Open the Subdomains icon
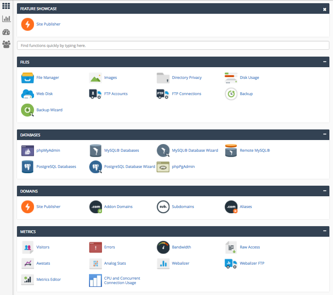Viewport: 333px width, 295px height. pyautogui.click(x=163, y=207)
